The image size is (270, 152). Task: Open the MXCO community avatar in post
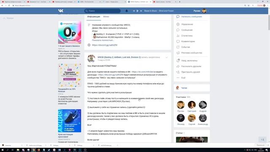(91, 59)
